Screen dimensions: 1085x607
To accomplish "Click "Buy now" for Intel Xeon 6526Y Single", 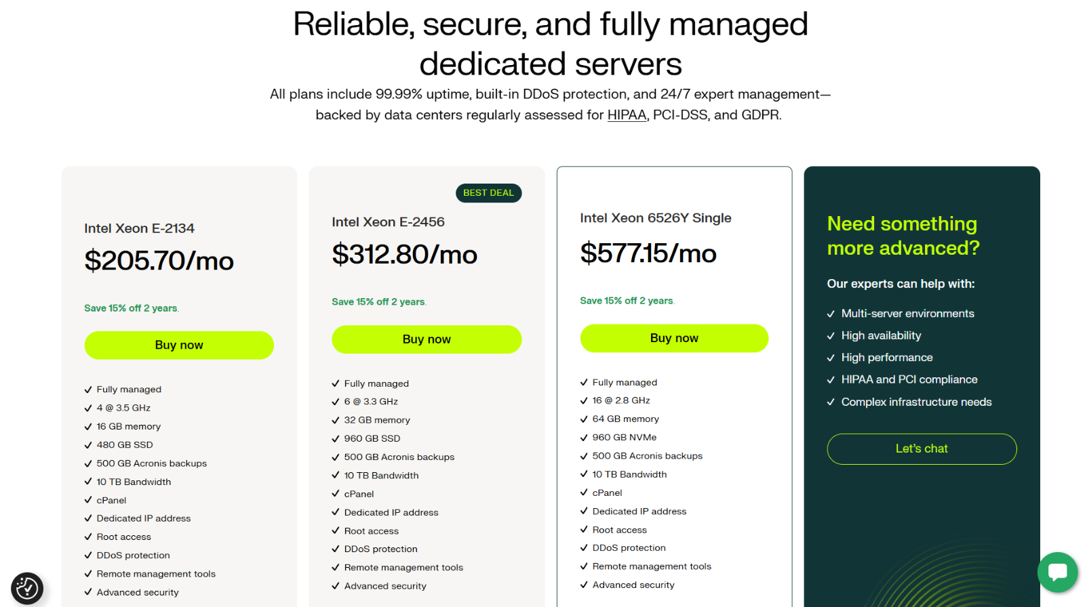I will 674,337.
